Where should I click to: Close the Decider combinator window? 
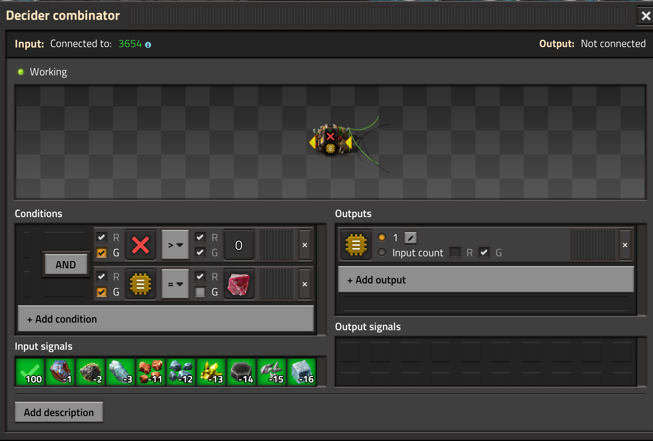[x=645, y=16]
